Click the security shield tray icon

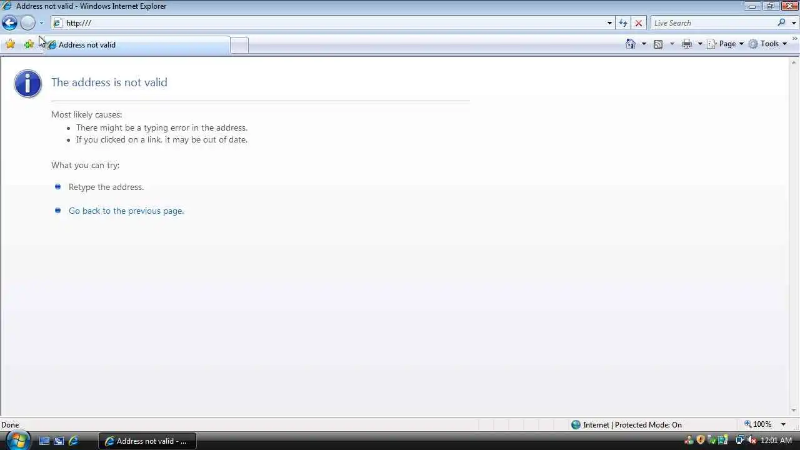pyautogui.click(x=700, y=441)
